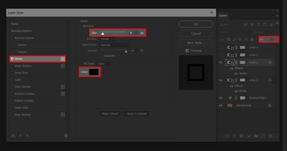Click the stroke Color swatch
Image resolution: width=287 pixels, height=151 pixels.
94,72
